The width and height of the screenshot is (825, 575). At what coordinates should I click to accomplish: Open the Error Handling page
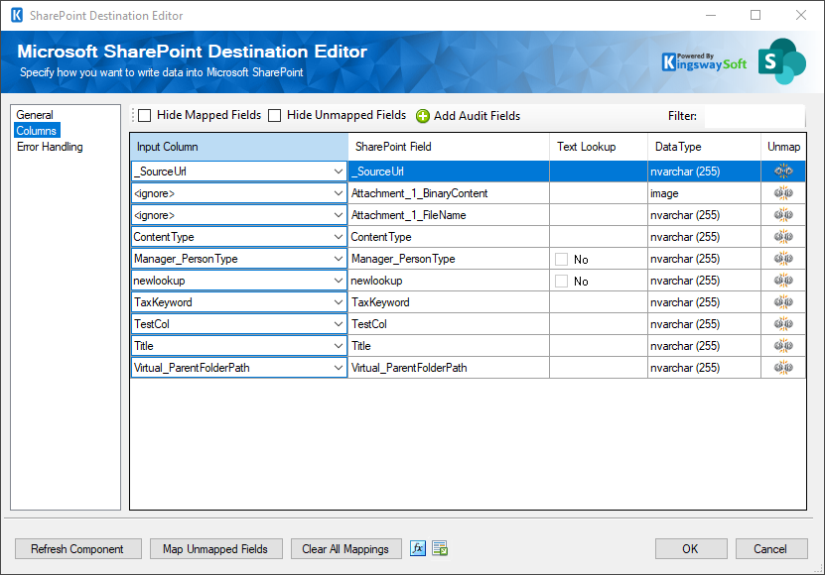(50, 147)
